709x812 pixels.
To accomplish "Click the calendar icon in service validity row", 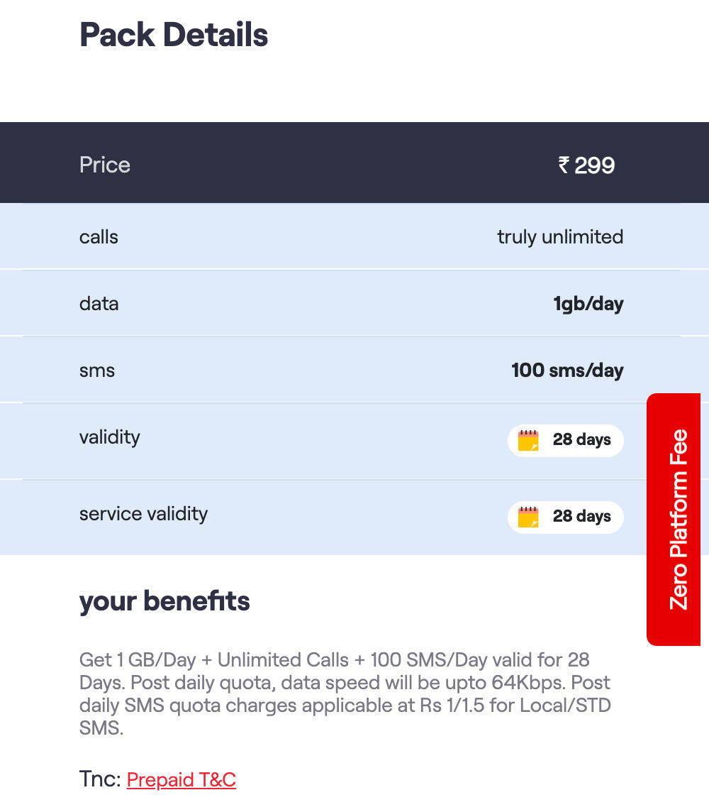I will (528, 517).
